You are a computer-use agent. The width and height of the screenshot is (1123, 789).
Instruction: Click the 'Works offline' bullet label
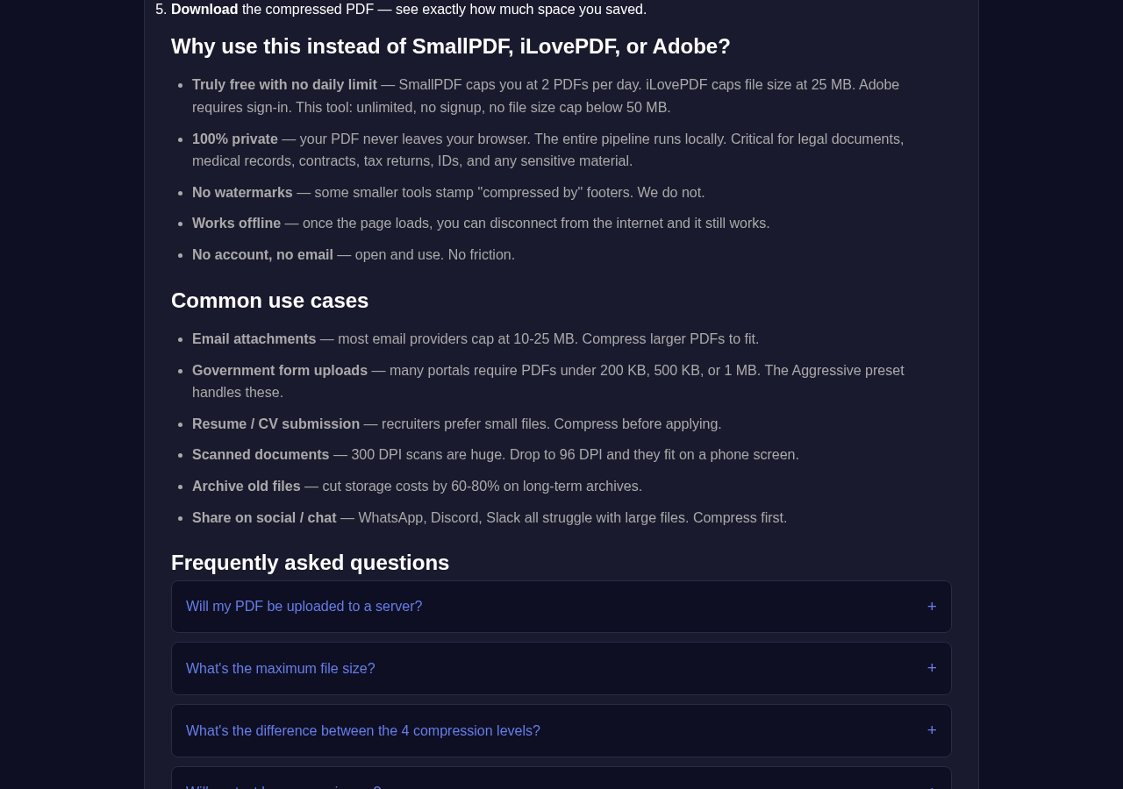pos(236,224)
